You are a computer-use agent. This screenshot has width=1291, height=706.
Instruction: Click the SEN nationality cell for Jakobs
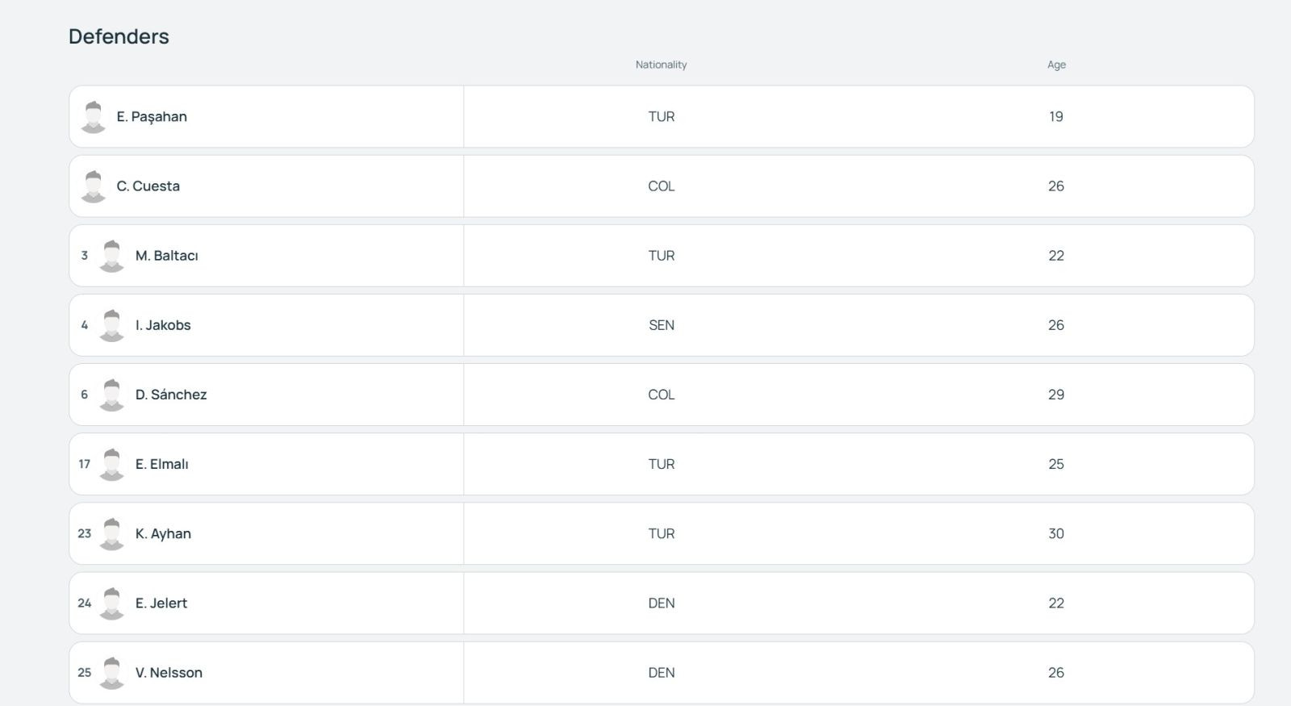click(662, 325)
